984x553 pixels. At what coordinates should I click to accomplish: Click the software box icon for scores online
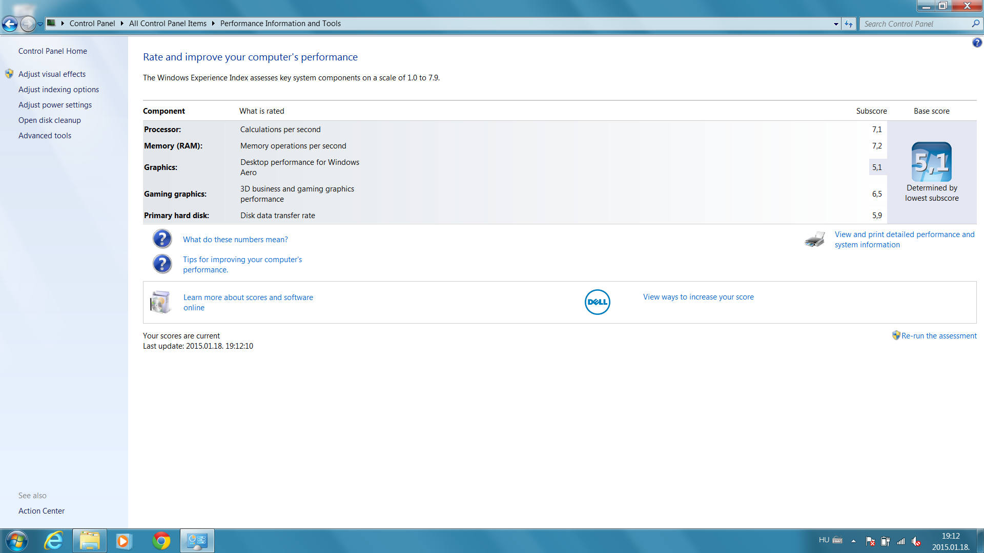160,302
